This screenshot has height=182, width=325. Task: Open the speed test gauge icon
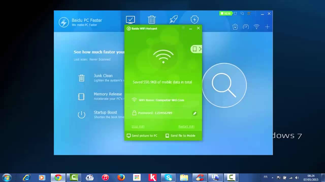246,27
